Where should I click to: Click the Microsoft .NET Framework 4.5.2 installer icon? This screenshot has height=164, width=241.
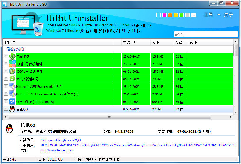pos(12,86)
